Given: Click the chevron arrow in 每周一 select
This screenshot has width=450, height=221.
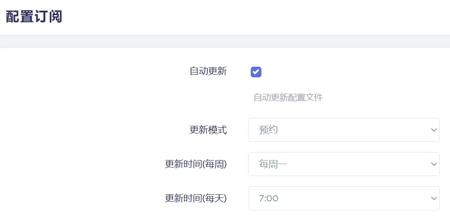Looking at the screenshot, I should tap(434, 164).
